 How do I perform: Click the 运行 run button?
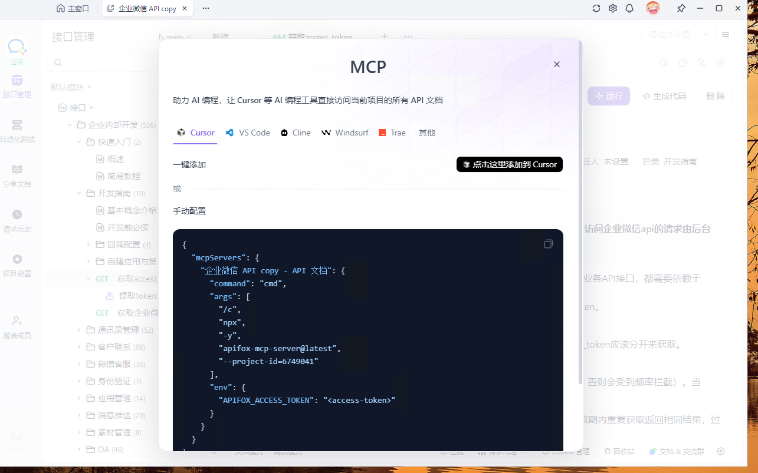608,96
